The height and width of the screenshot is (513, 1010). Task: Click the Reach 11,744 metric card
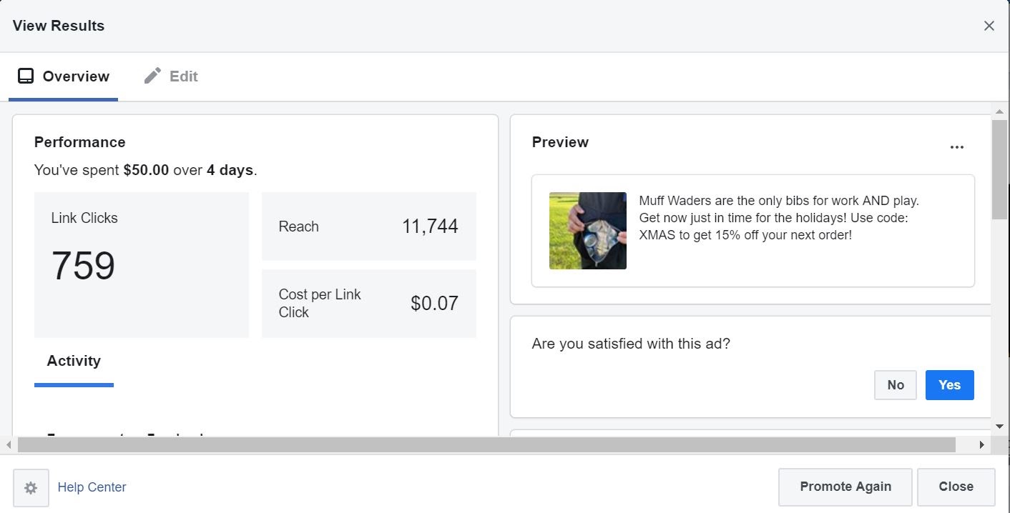[368, 226]
